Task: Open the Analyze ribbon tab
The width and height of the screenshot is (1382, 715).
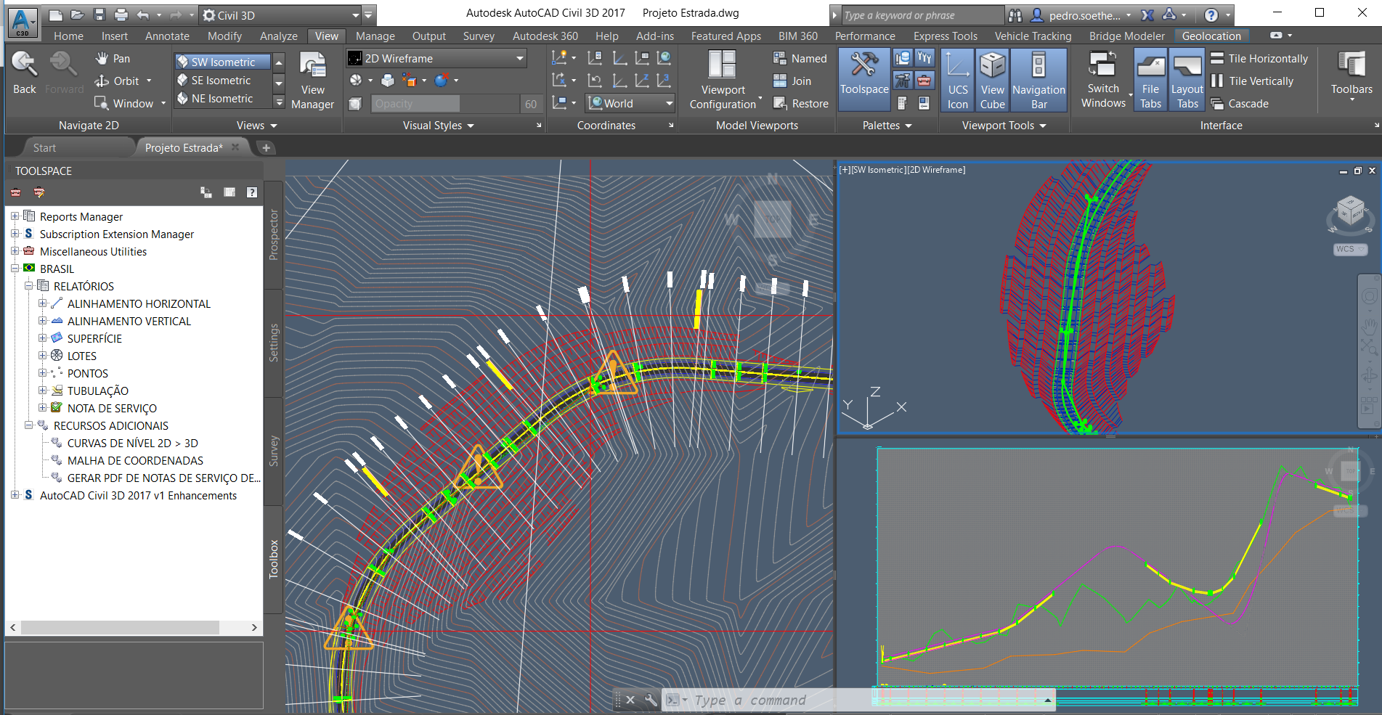Action: tap(278, 36)
